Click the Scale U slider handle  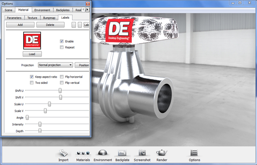[x=50, y=104]
